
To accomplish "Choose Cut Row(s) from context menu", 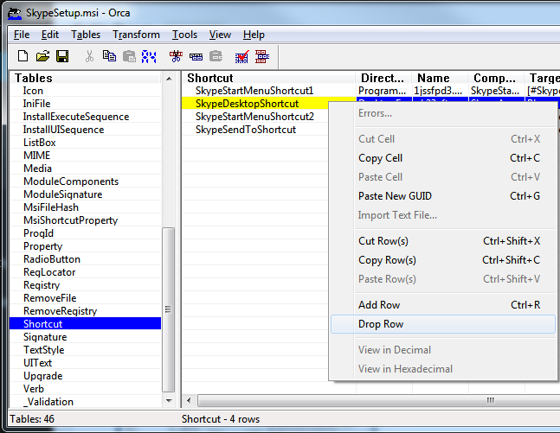I will 443,241.
